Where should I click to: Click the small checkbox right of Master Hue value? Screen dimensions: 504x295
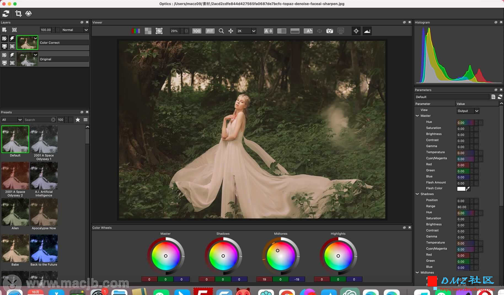point(481,123)
